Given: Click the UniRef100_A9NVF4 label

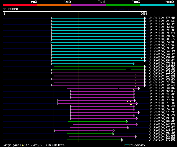Looking at the screenshot, I should [x=162, y=61].
